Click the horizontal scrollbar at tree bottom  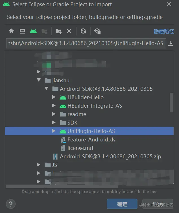coord(62,186)
